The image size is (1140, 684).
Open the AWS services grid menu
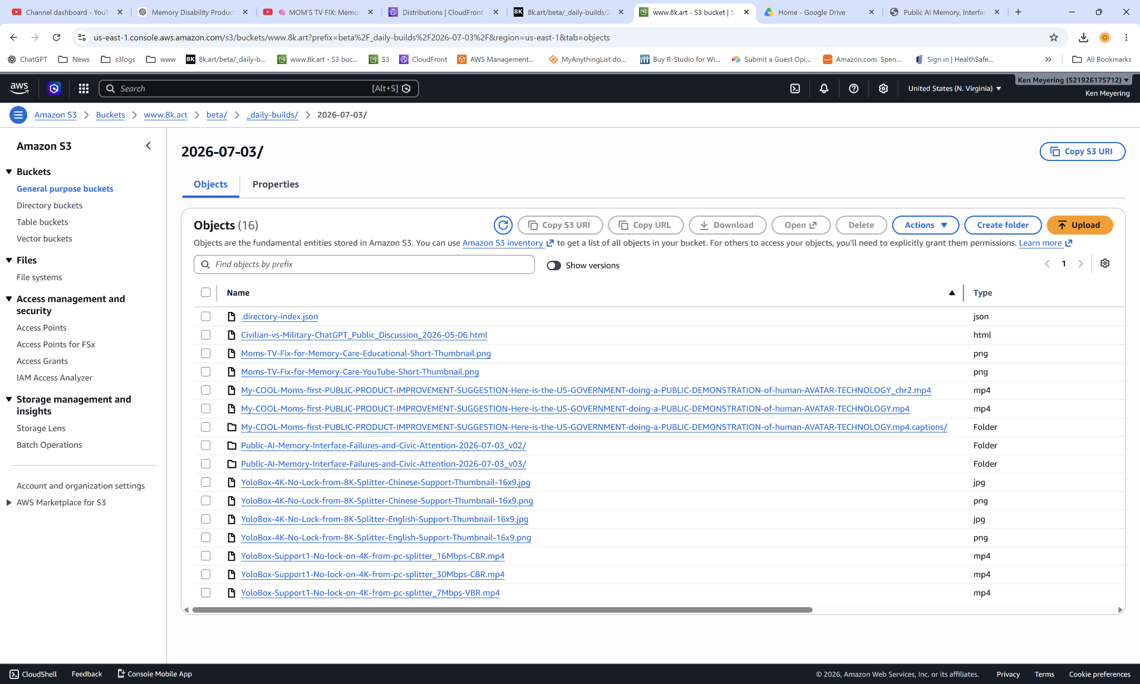pos(83,88)
